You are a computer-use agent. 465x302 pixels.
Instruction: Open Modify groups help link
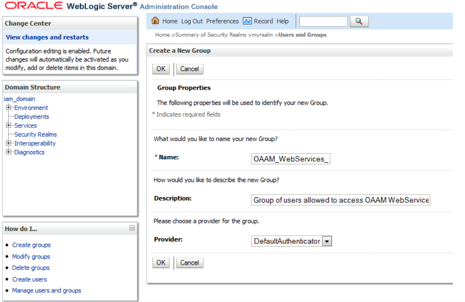[31, 257]
